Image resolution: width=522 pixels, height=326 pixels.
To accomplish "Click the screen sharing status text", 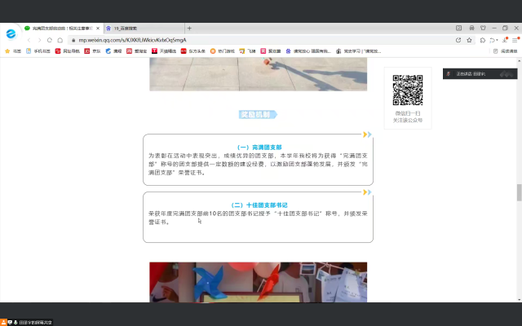I will [x=35, y=323].
